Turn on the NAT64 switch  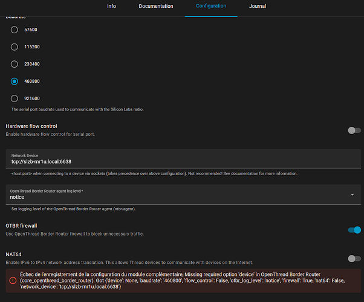(x=354, y=258)
